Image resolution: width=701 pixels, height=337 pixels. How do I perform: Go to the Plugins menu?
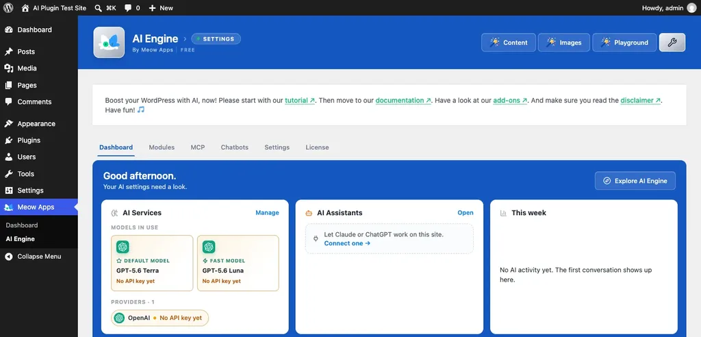click(x=39, y=140)
